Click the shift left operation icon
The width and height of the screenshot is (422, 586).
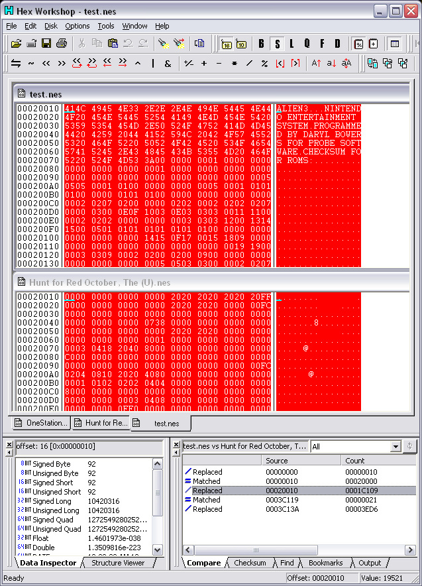point(46,64)
